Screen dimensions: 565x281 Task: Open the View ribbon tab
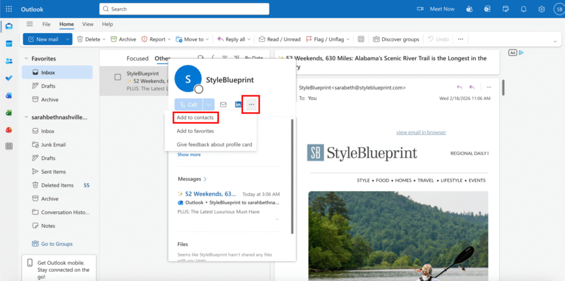pos(87,24)
